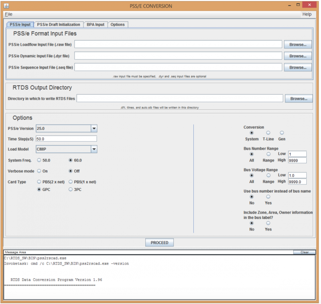The image size is (321, 304).
Task: Clear the Message Area
Action: pyautogui.click(x=305, y=252)
